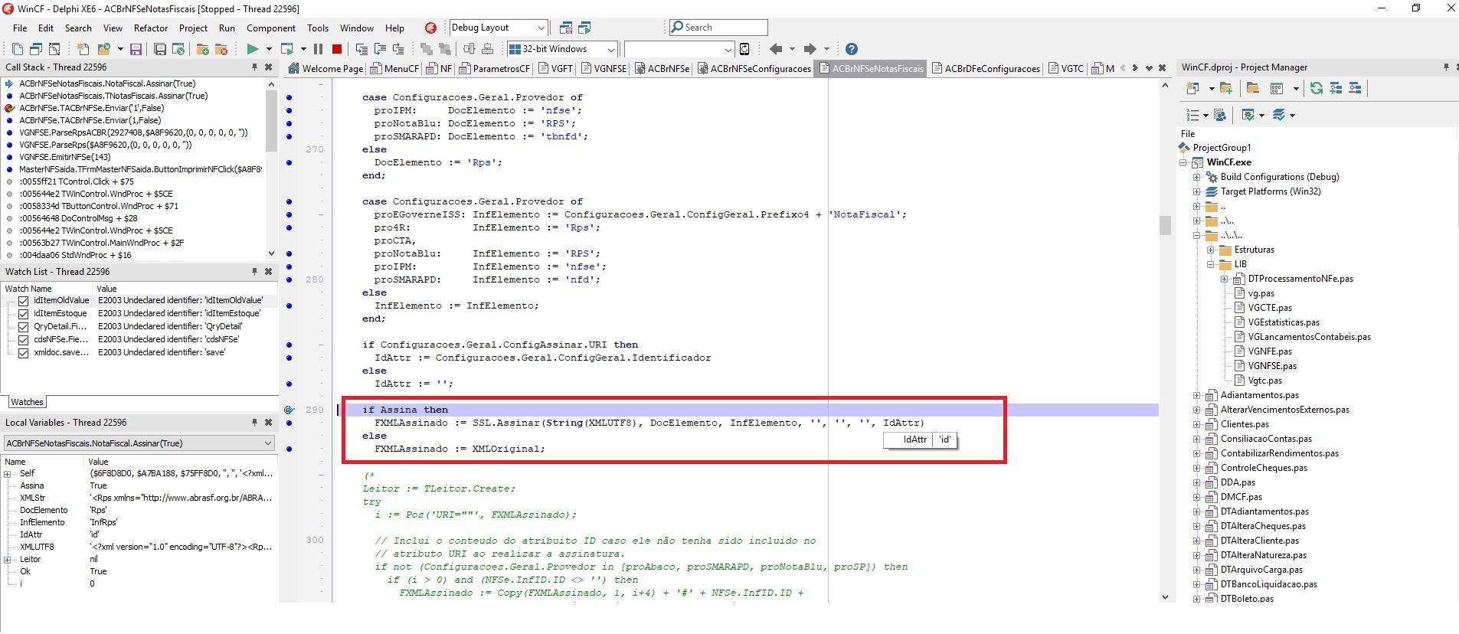
Task: Select the Watches tab below Watch List
Action: [27, 402]
